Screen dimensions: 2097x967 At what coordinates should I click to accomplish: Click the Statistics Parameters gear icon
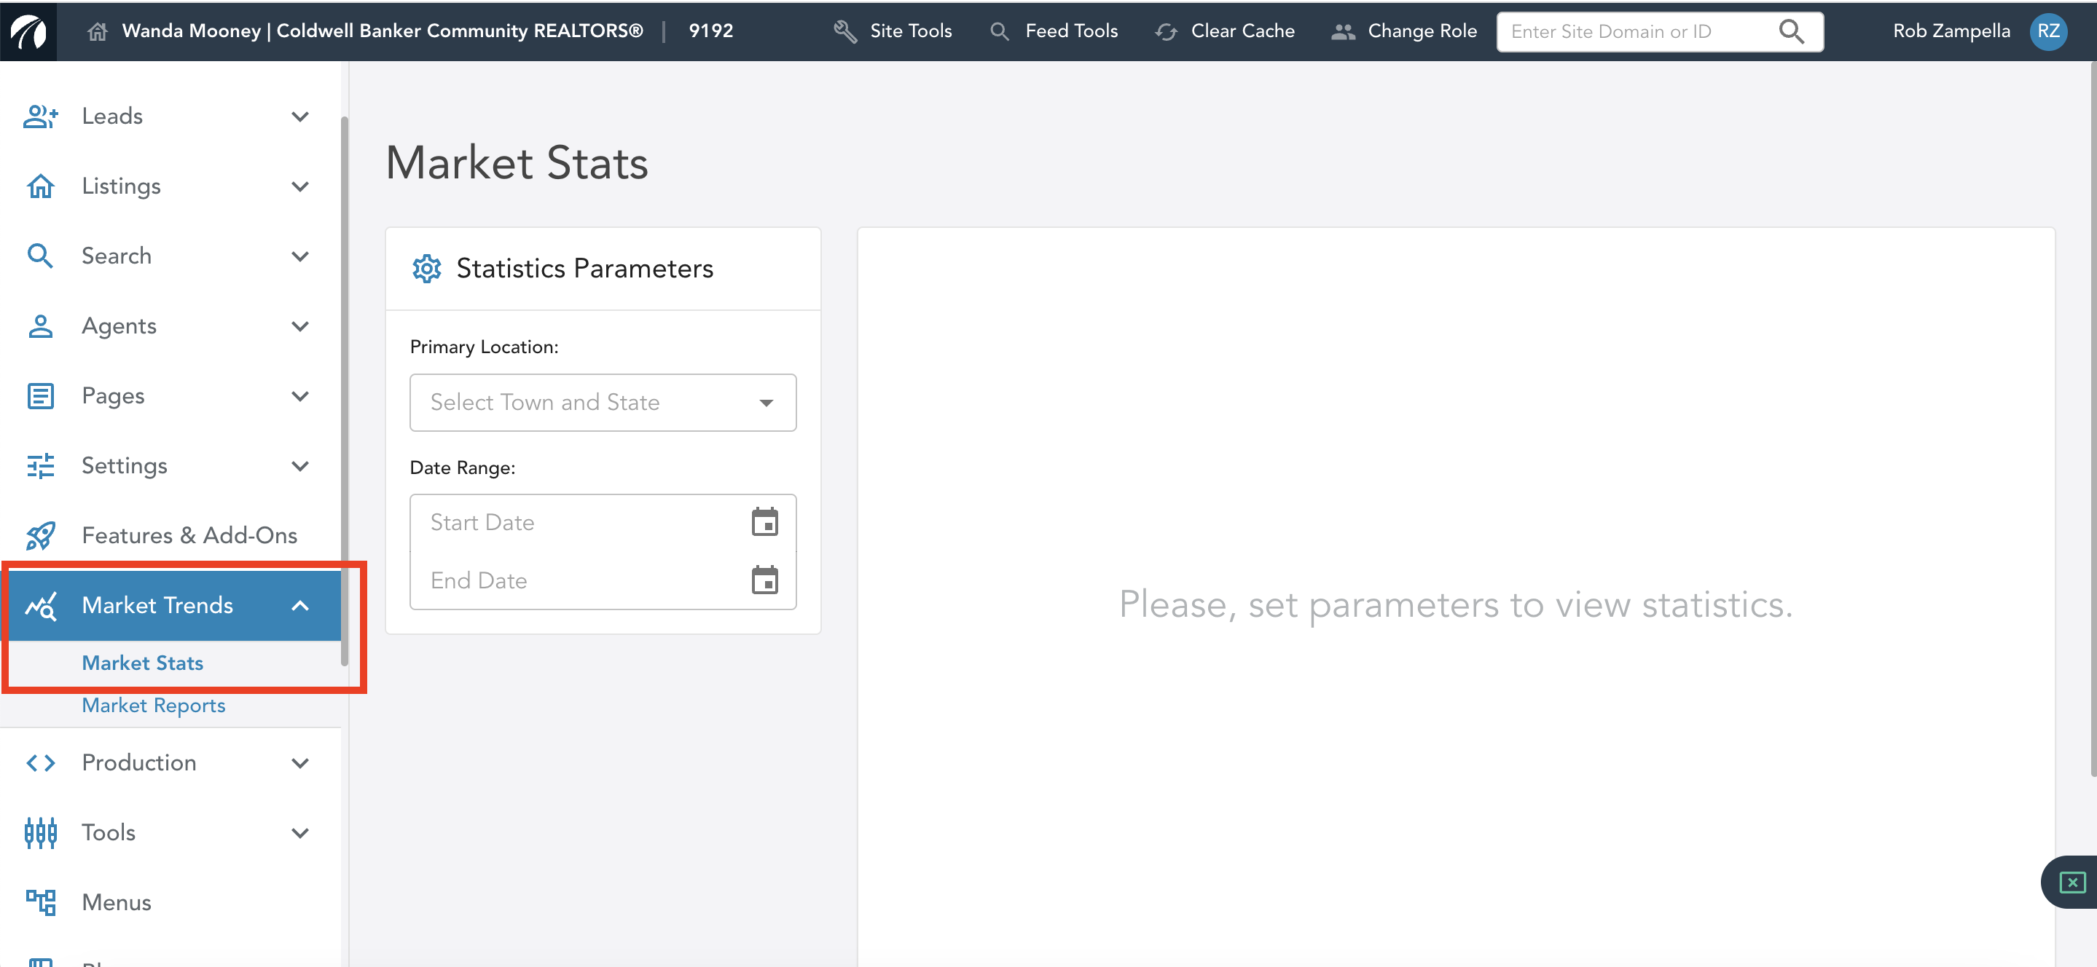[426, 269]
